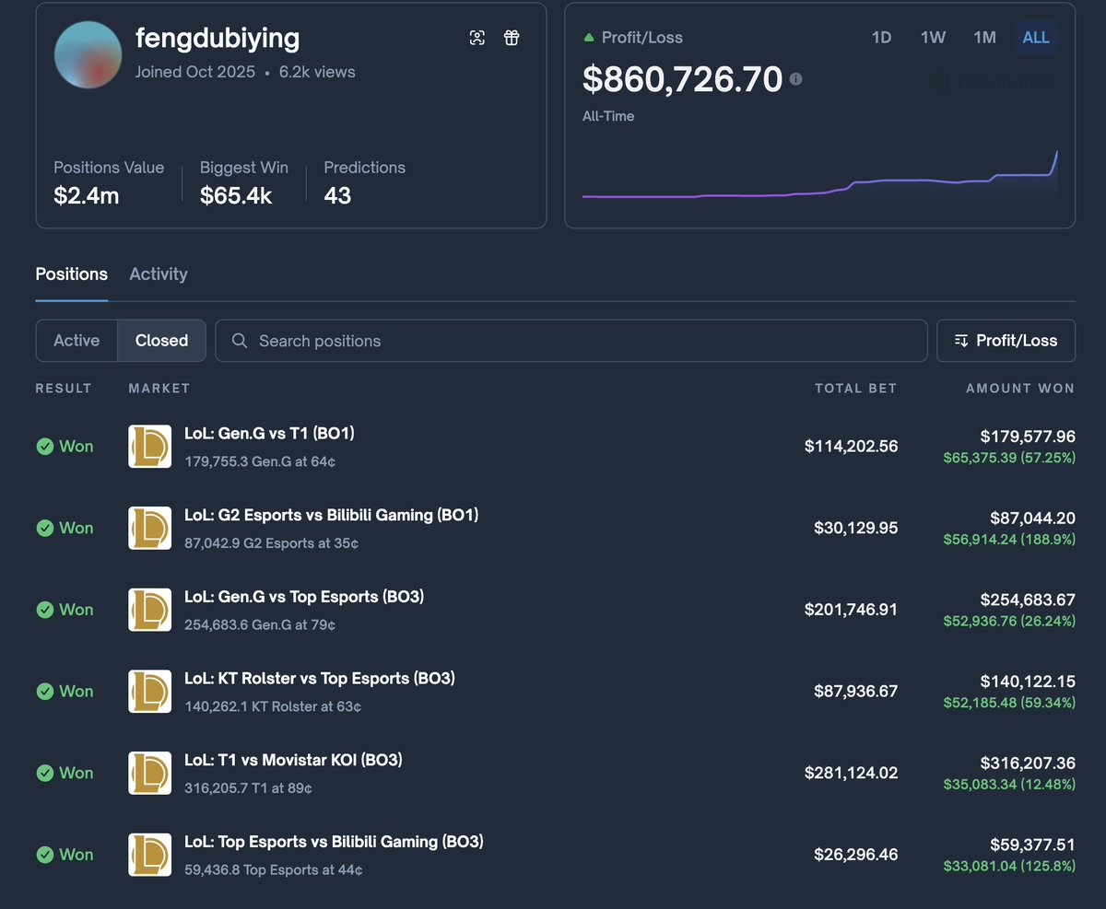
Task: Select the 1D time range
Action: pos(881,38)
